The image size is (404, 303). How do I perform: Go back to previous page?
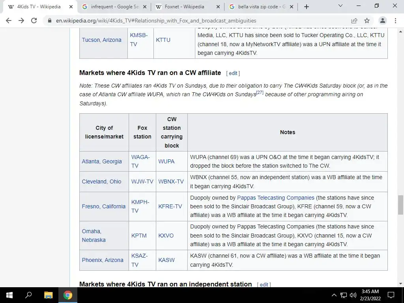(9, 21)
